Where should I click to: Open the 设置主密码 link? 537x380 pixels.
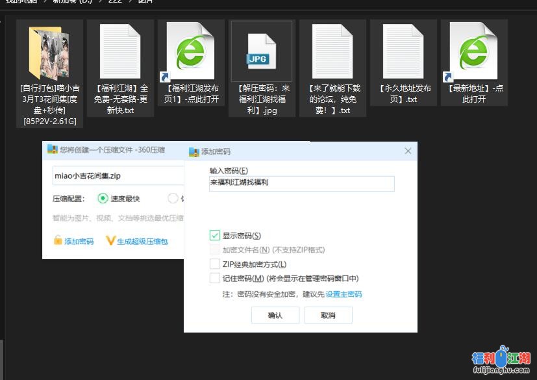(343, 294)
